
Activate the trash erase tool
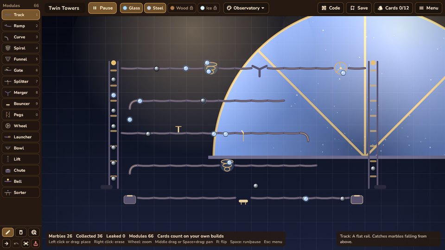pyautogui.click(x=21, y=232)
